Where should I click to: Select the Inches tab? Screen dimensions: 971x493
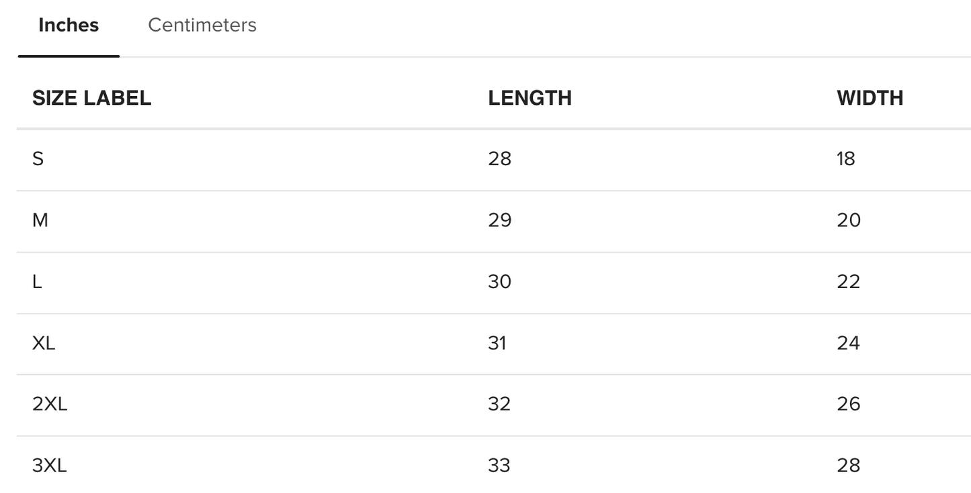click(69, 26)
